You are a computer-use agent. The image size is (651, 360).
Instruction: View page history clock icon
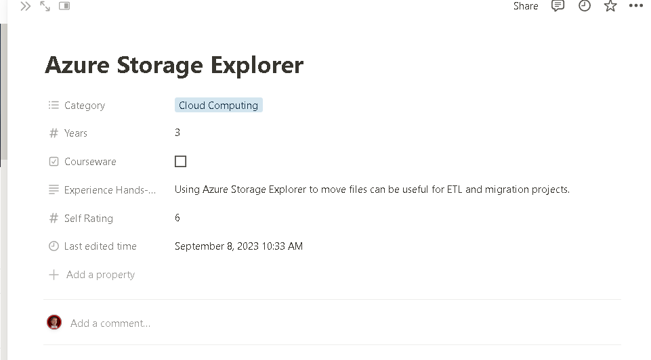pos(584,6)
